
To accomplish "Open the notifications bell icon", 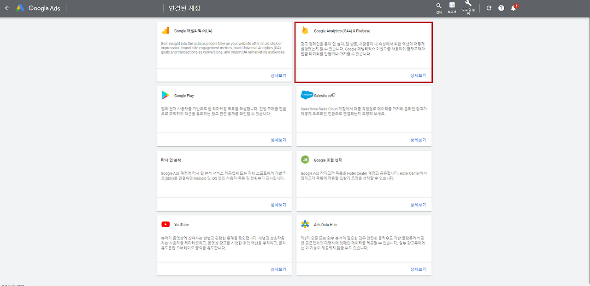I will [513, 8].
